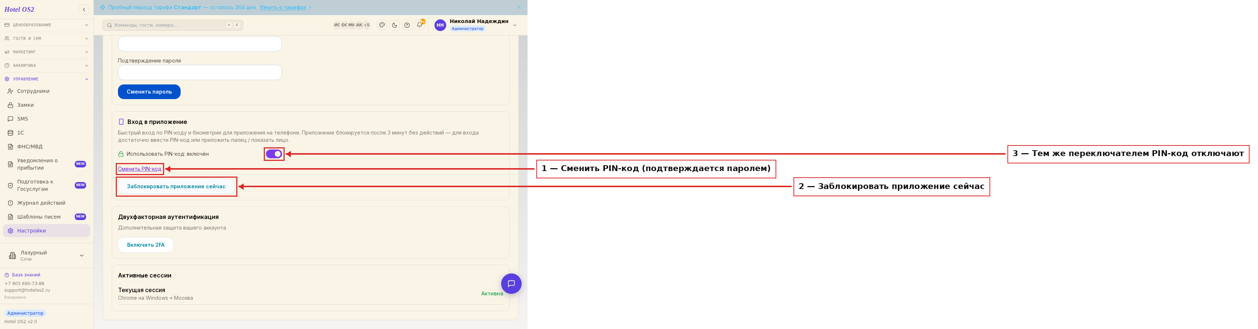Follow the Узнать о тарифах link
The height and width of the screenshot is (329, 1258).
coord(283,7)
